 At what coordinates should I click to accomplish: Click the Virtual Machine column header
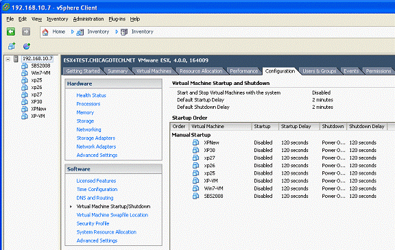tap(220, 127)
